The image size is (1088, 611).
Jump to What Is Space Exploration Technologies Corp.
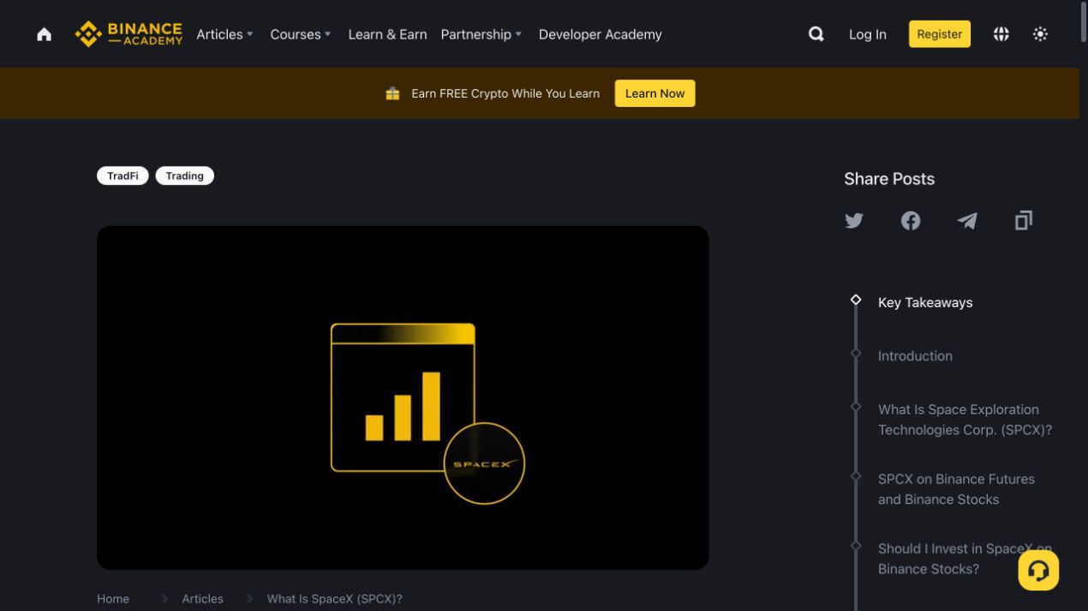(965, 419)
